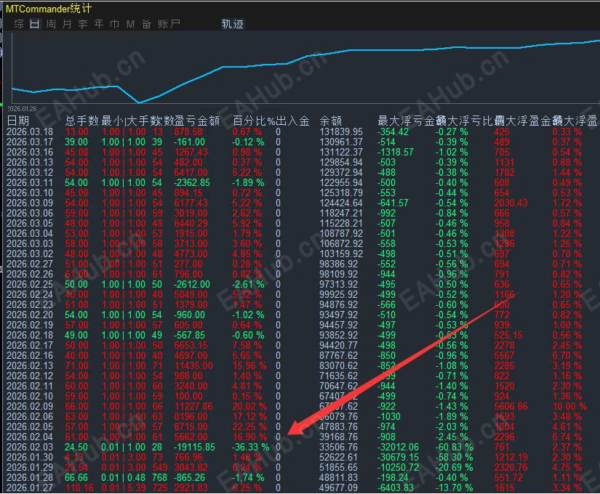600x494 pixels.
Task: Click the balance 49677.09
Action: 338,488
